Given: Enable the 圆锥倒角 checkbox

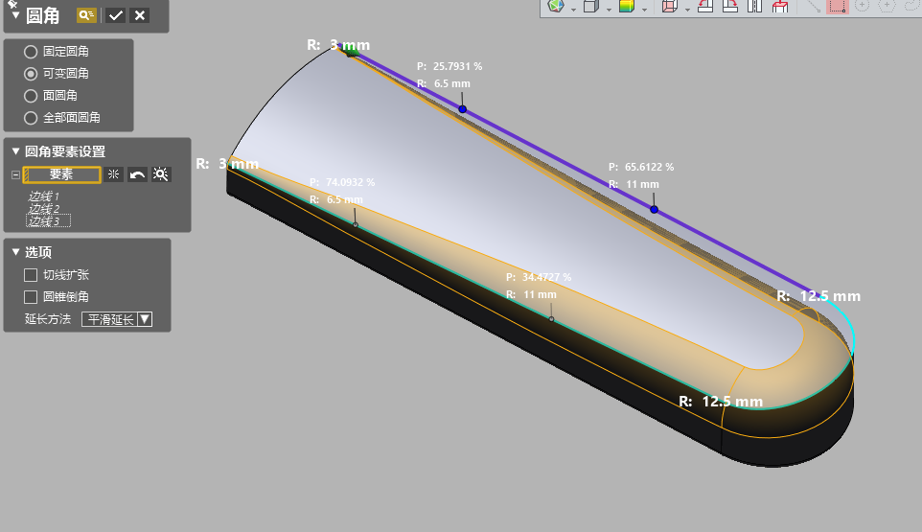Looking at the screenshot, I should 31,297.
